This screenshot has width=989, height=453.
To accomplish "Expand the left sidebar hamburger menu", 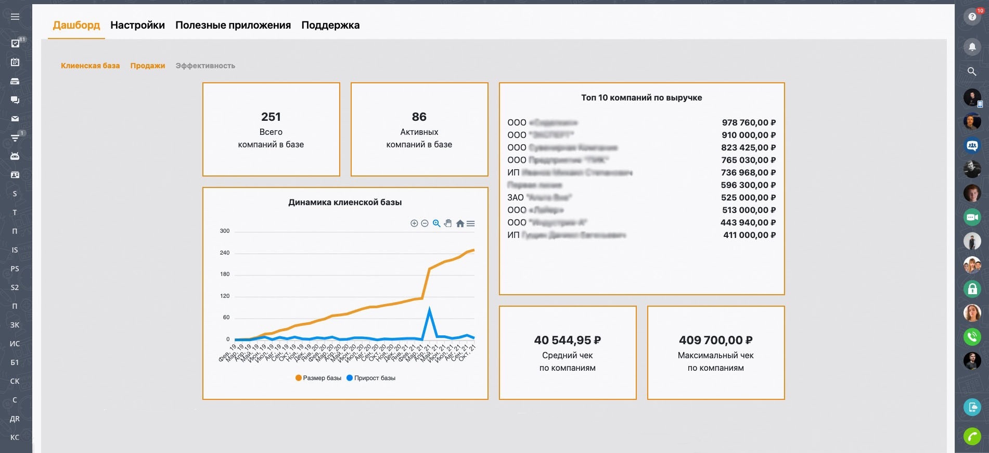I will point(15,17).
